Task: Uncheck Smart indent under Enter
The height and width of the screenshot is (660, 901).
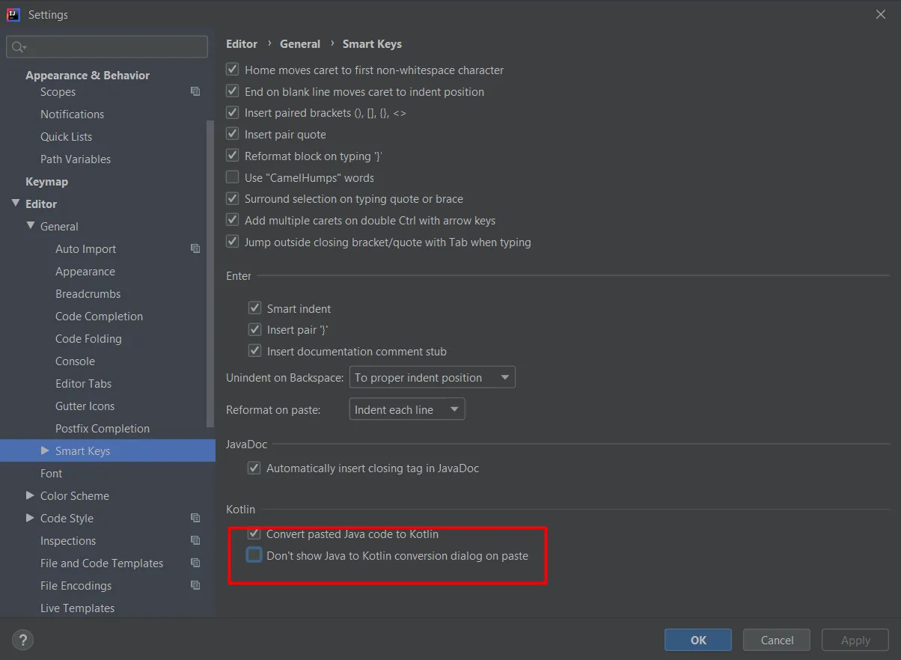Action: click(x=254, y=308)
